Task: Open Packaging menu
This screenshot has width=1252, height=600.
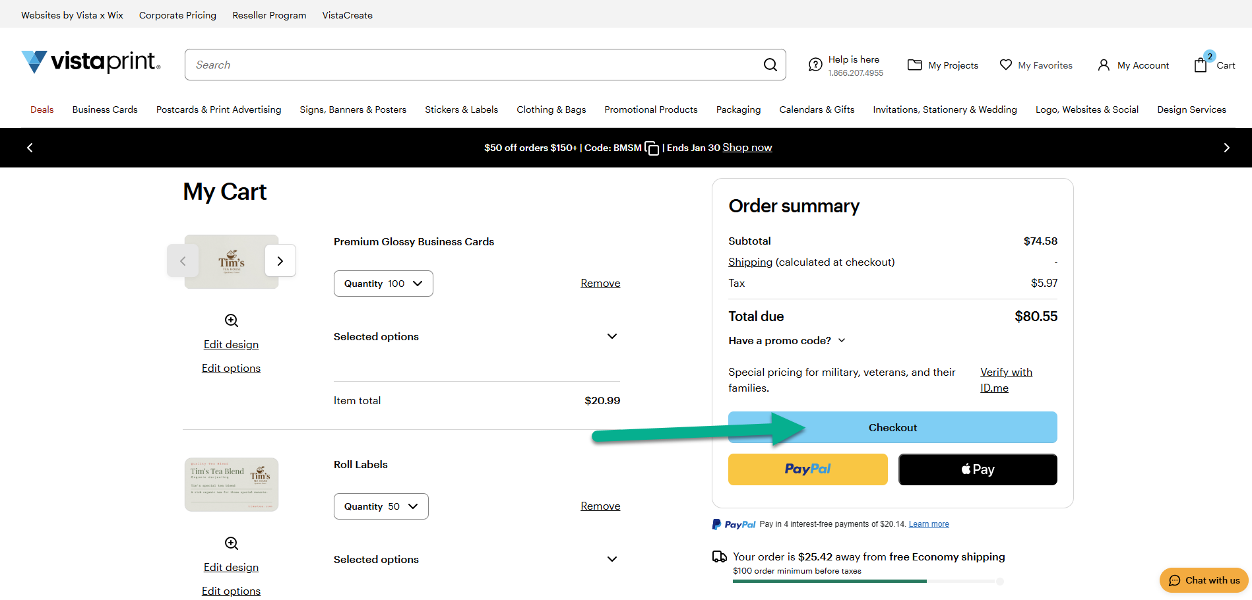Action: pos(739,109)
